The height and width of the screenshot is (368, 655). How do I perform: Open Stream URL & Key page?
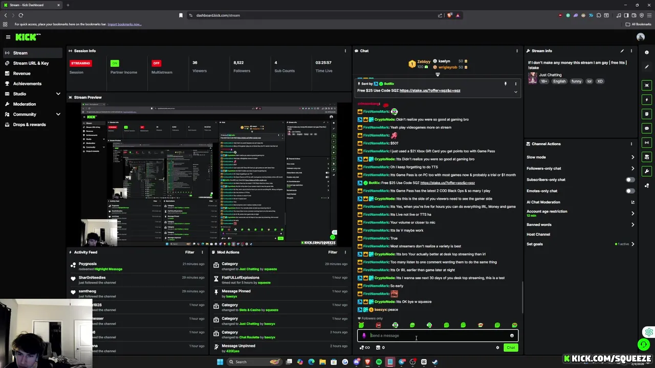33,63
